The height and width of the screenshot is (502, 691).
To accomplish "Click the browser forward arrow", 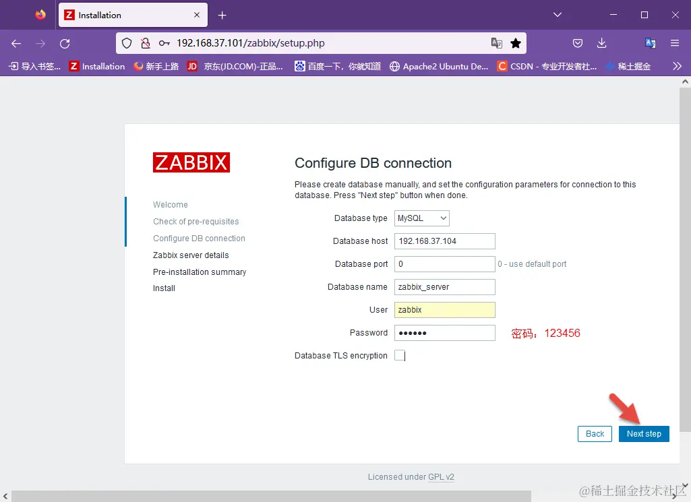I will tap(40, 43).
